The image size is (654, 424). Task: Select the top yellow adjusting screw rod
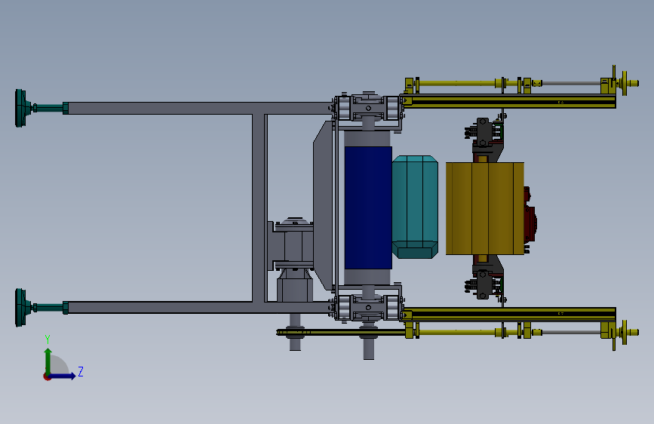(x=456, y=83)
